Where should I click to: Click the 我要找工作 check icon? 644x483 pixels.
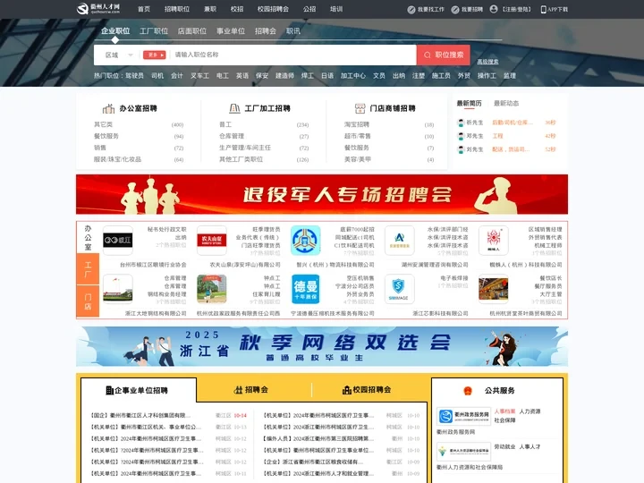click(411, 10)
